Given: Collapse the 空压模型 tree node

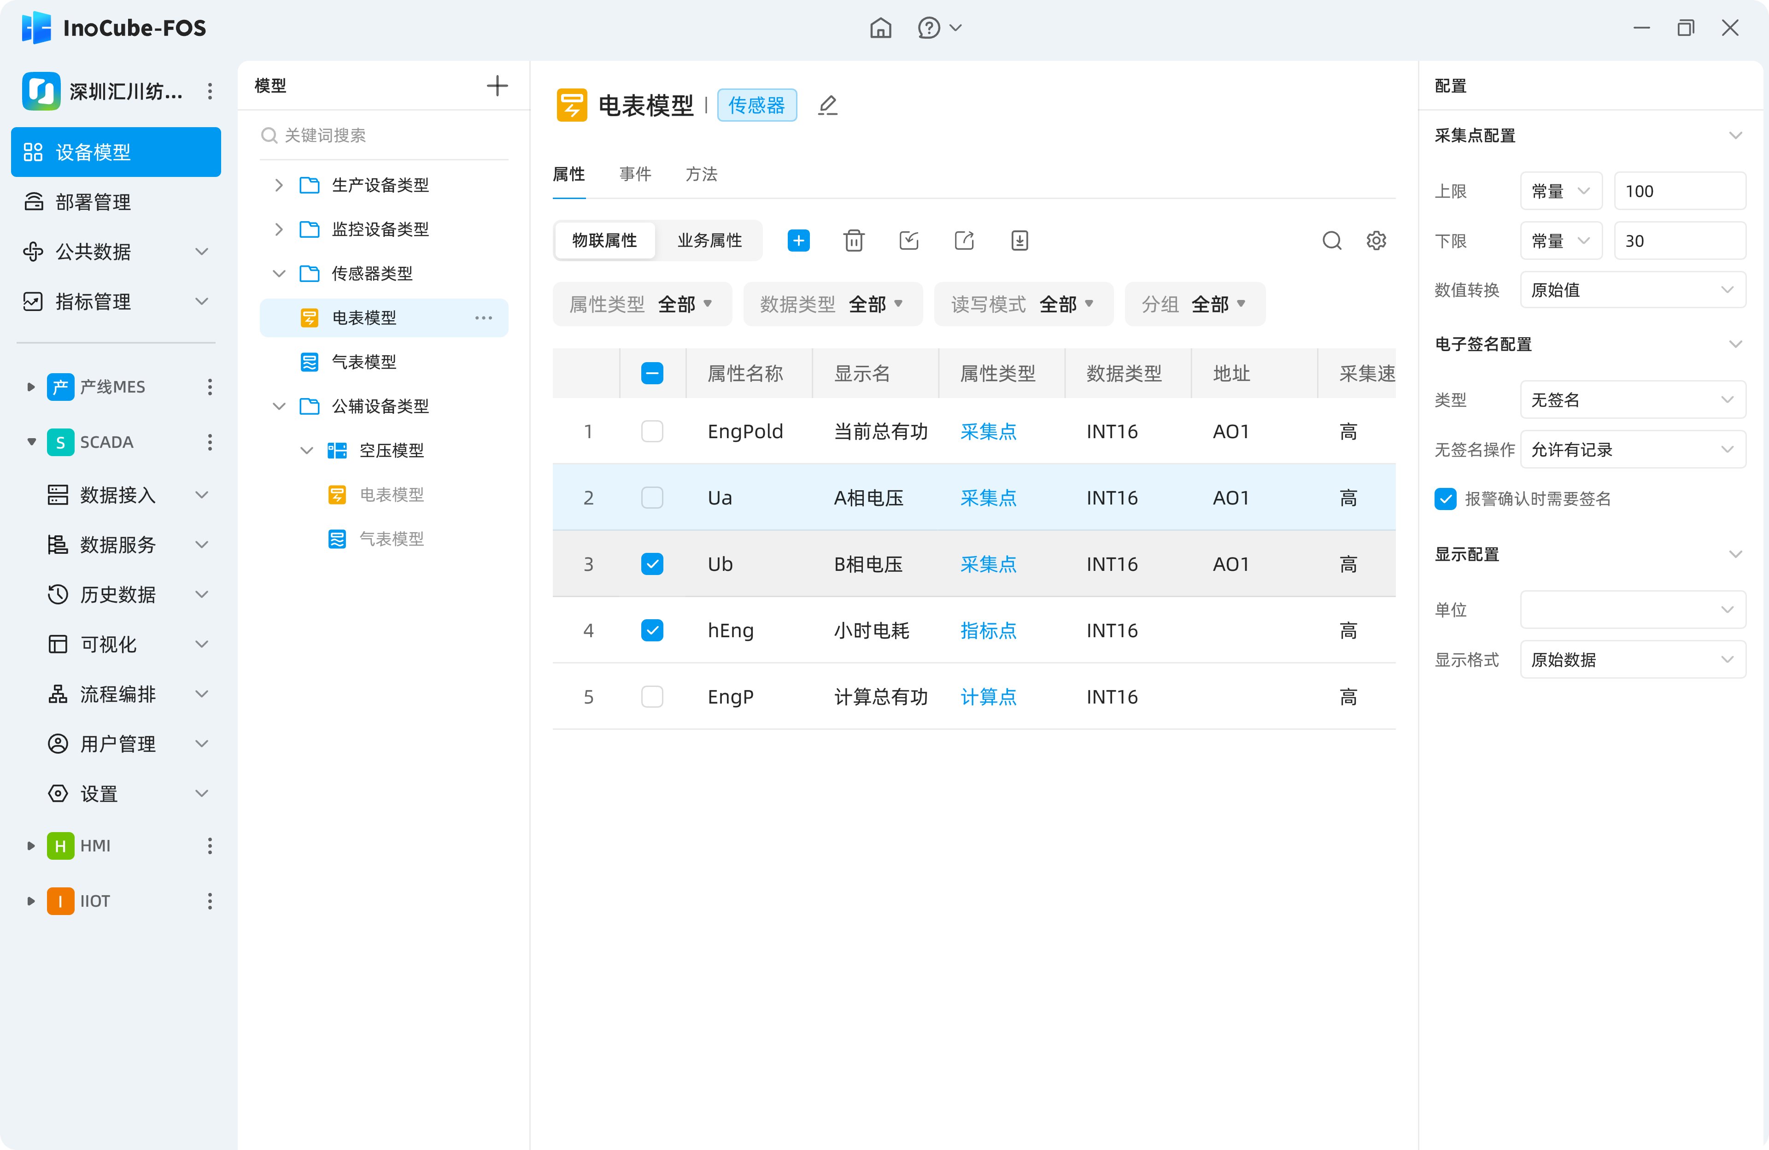Looking at the screenshot, I should [x=305, y=450].
